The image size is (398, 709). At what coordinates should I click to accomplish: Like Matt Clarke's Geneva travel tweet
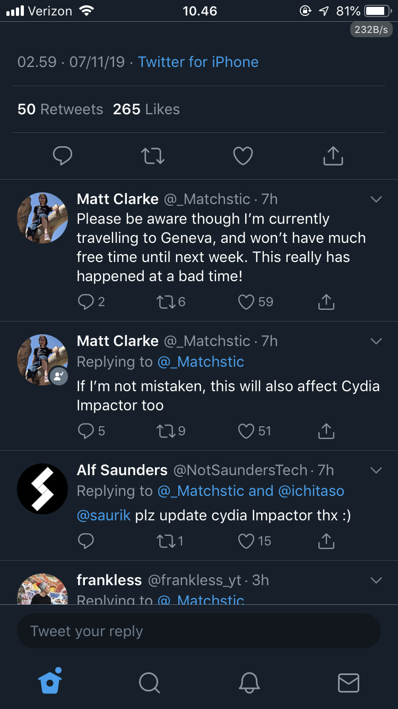point(246,302)
